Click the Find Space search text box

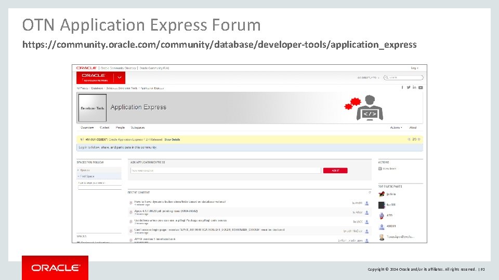[100, 187]
